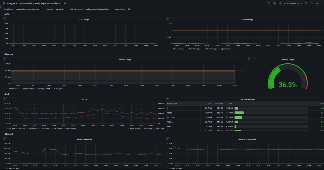Show info corner of Memory Usage gauge panel
Screen dimensions: 324x170
[x=249, y=59]
